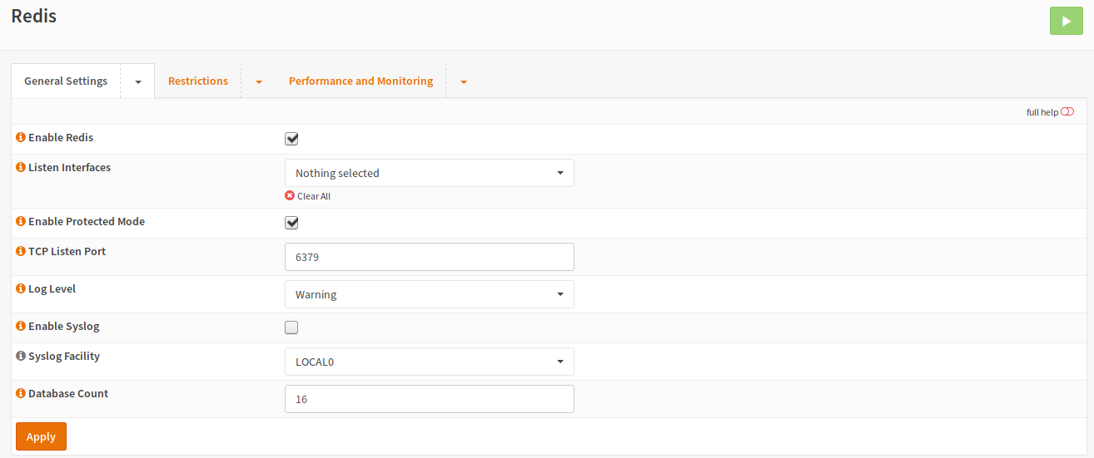Click the Listen Interfaces label text
Viewport: 1094px width, 458px height.
coord(69,167)
